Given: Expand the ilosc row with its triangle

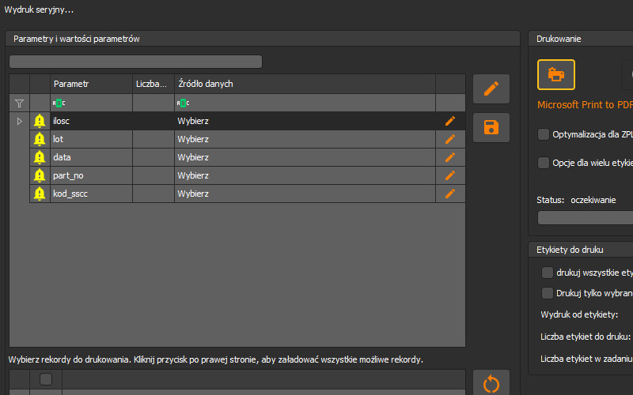Looking at the screenshot, I should (x=19, y=121).
